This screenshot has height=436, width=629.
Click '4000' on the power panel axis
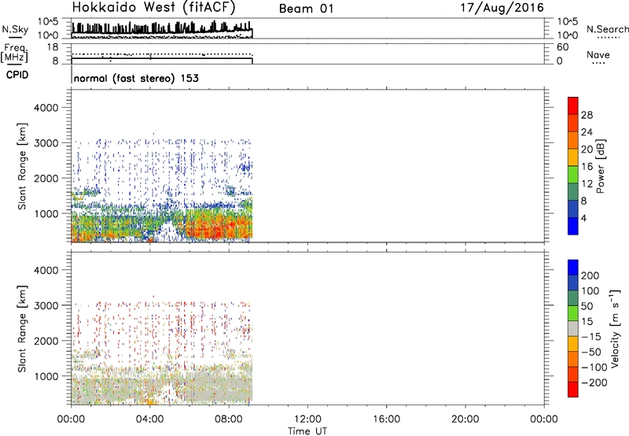coord(46,108)
